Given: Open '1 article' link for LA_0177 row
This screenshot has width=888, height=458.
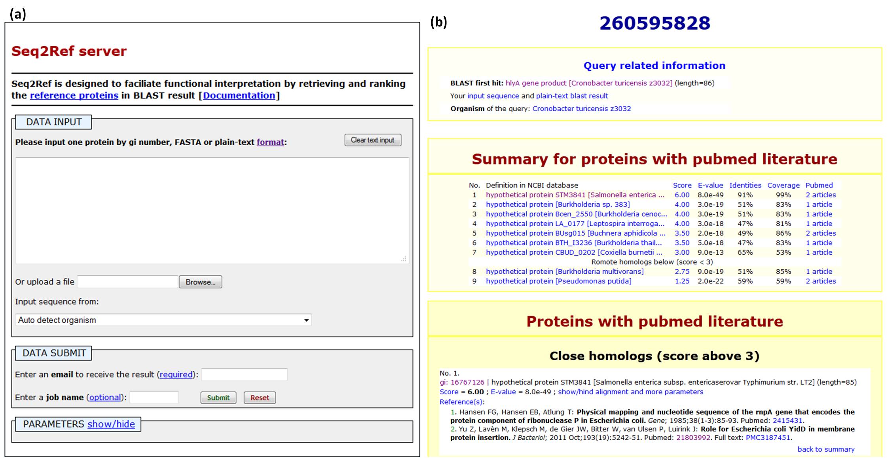Looking at the screenshot, I should click(819, 223).
